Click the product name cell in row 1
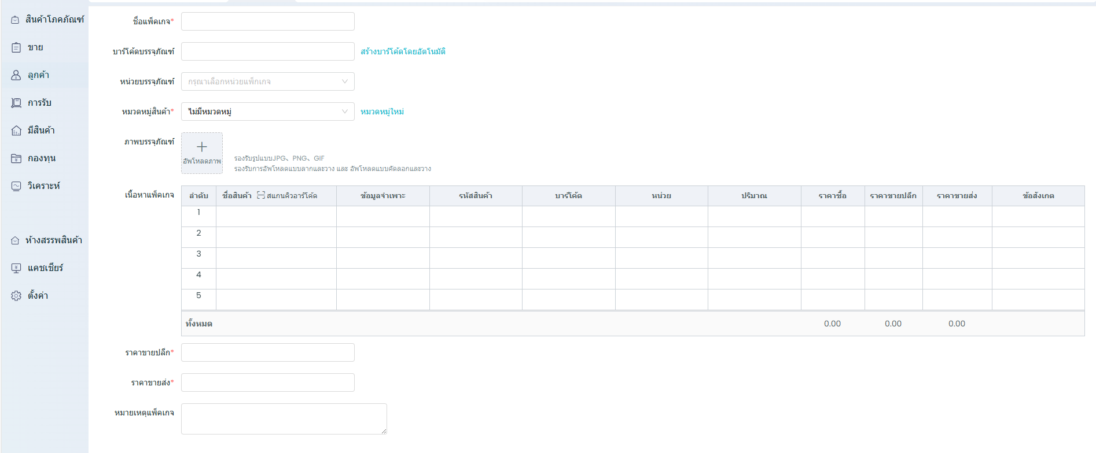Viewport: 1096px width, 453px height. pyautogui.click(x=276, y=216)
